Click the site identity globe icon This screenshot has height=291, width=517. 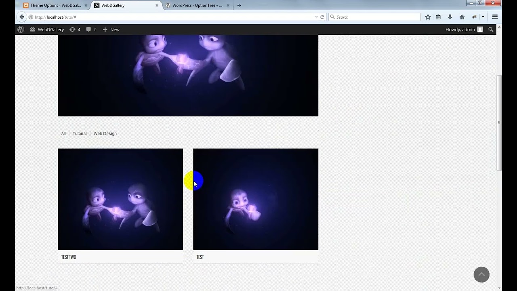[31, 17]
